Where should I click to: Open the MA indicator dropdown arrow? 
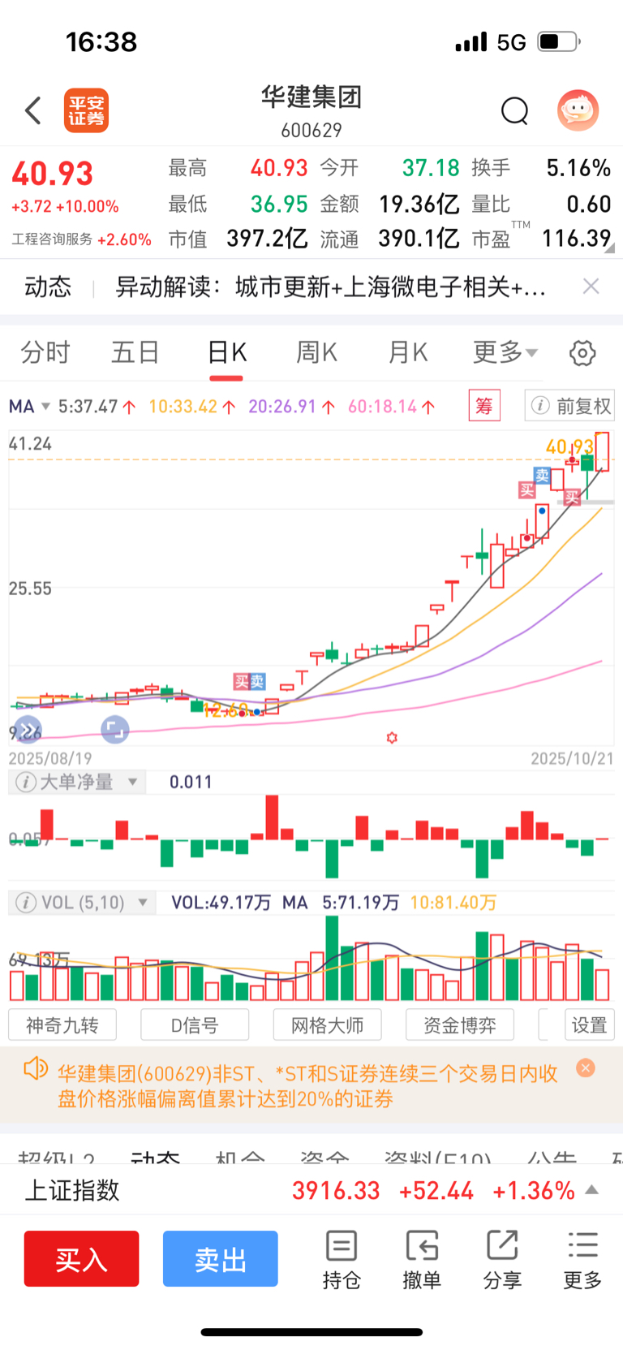[x=45, y=406]
